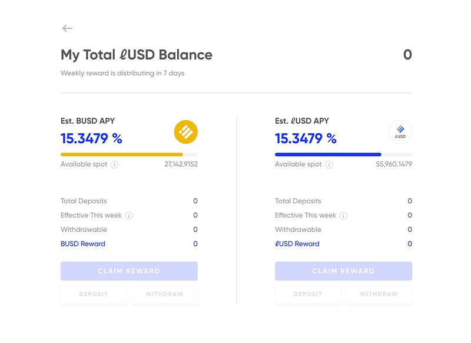Click info icon beside BUSD Available spot
The height and width of the screenshot is (343, 471).
click(x=115, y=165)
